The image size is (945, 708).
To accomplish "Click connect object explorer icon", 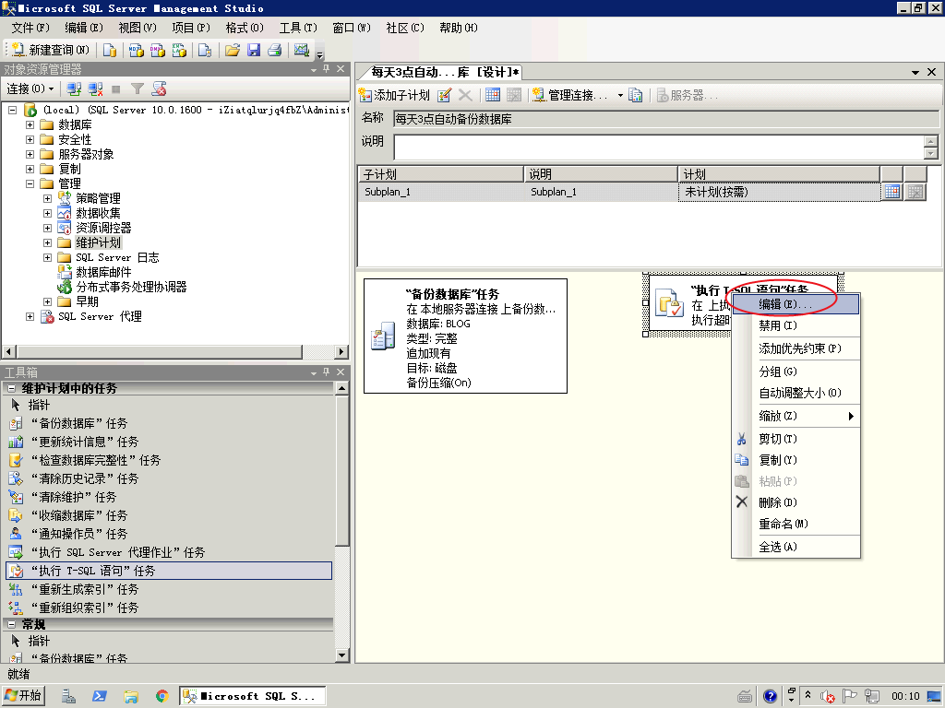I will tap(74, 89).
